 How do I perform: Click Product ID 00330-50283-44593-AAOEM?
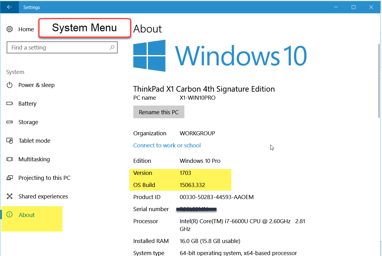coord(217,197)
